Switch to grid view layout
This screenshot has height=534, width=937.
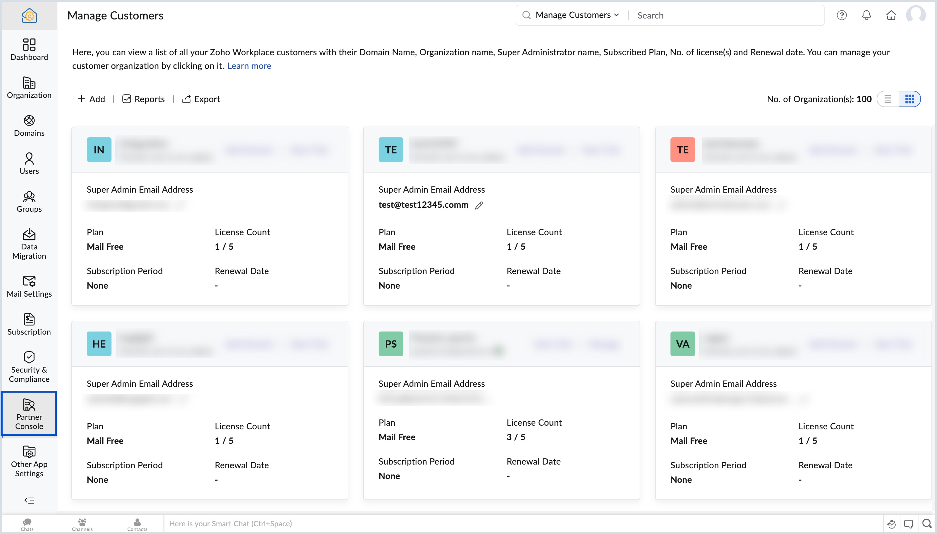(x=909, y=99)
